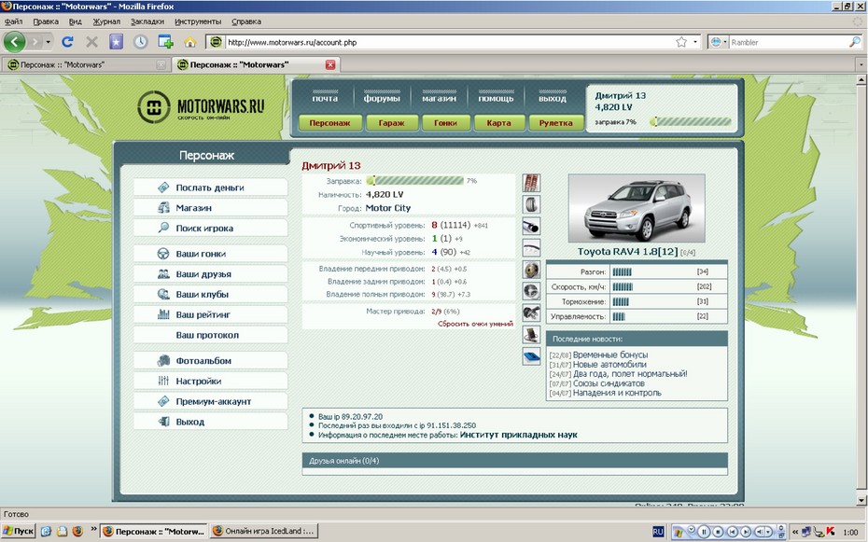This screenshot has height=542, width=868.
Task: Click the bookmark star in address bar
Action: [681, 42]
